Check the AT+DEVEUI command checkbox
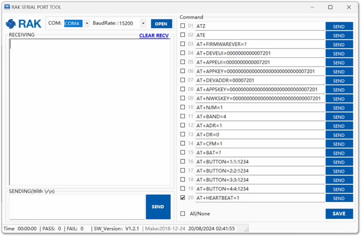361x236 pixels. coord(183,53)
